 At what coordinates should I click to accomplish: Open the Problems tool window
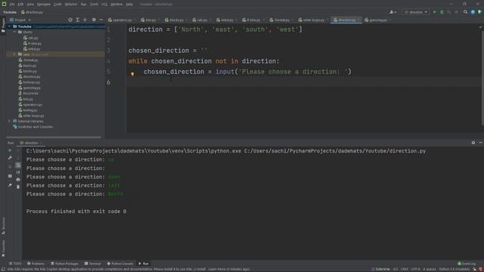[36, 264]
